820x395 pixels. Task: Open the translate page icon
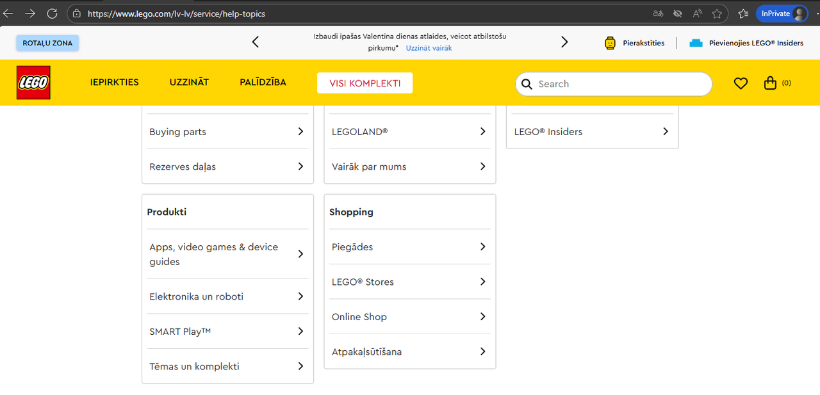pyautogui.click(x=658, y=13)
